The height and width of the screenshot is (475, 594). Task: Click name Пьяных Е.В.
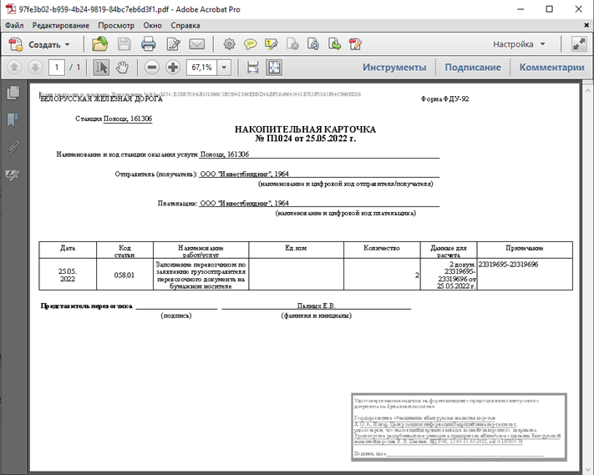pos(317,306)
